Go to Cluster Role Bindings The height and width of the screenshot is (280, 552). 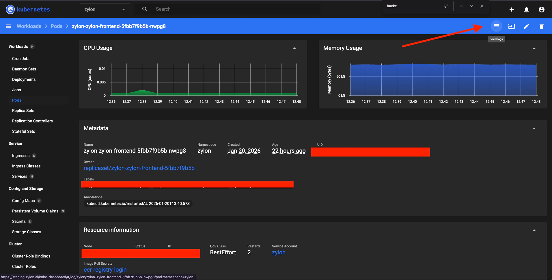click(31, 256)
